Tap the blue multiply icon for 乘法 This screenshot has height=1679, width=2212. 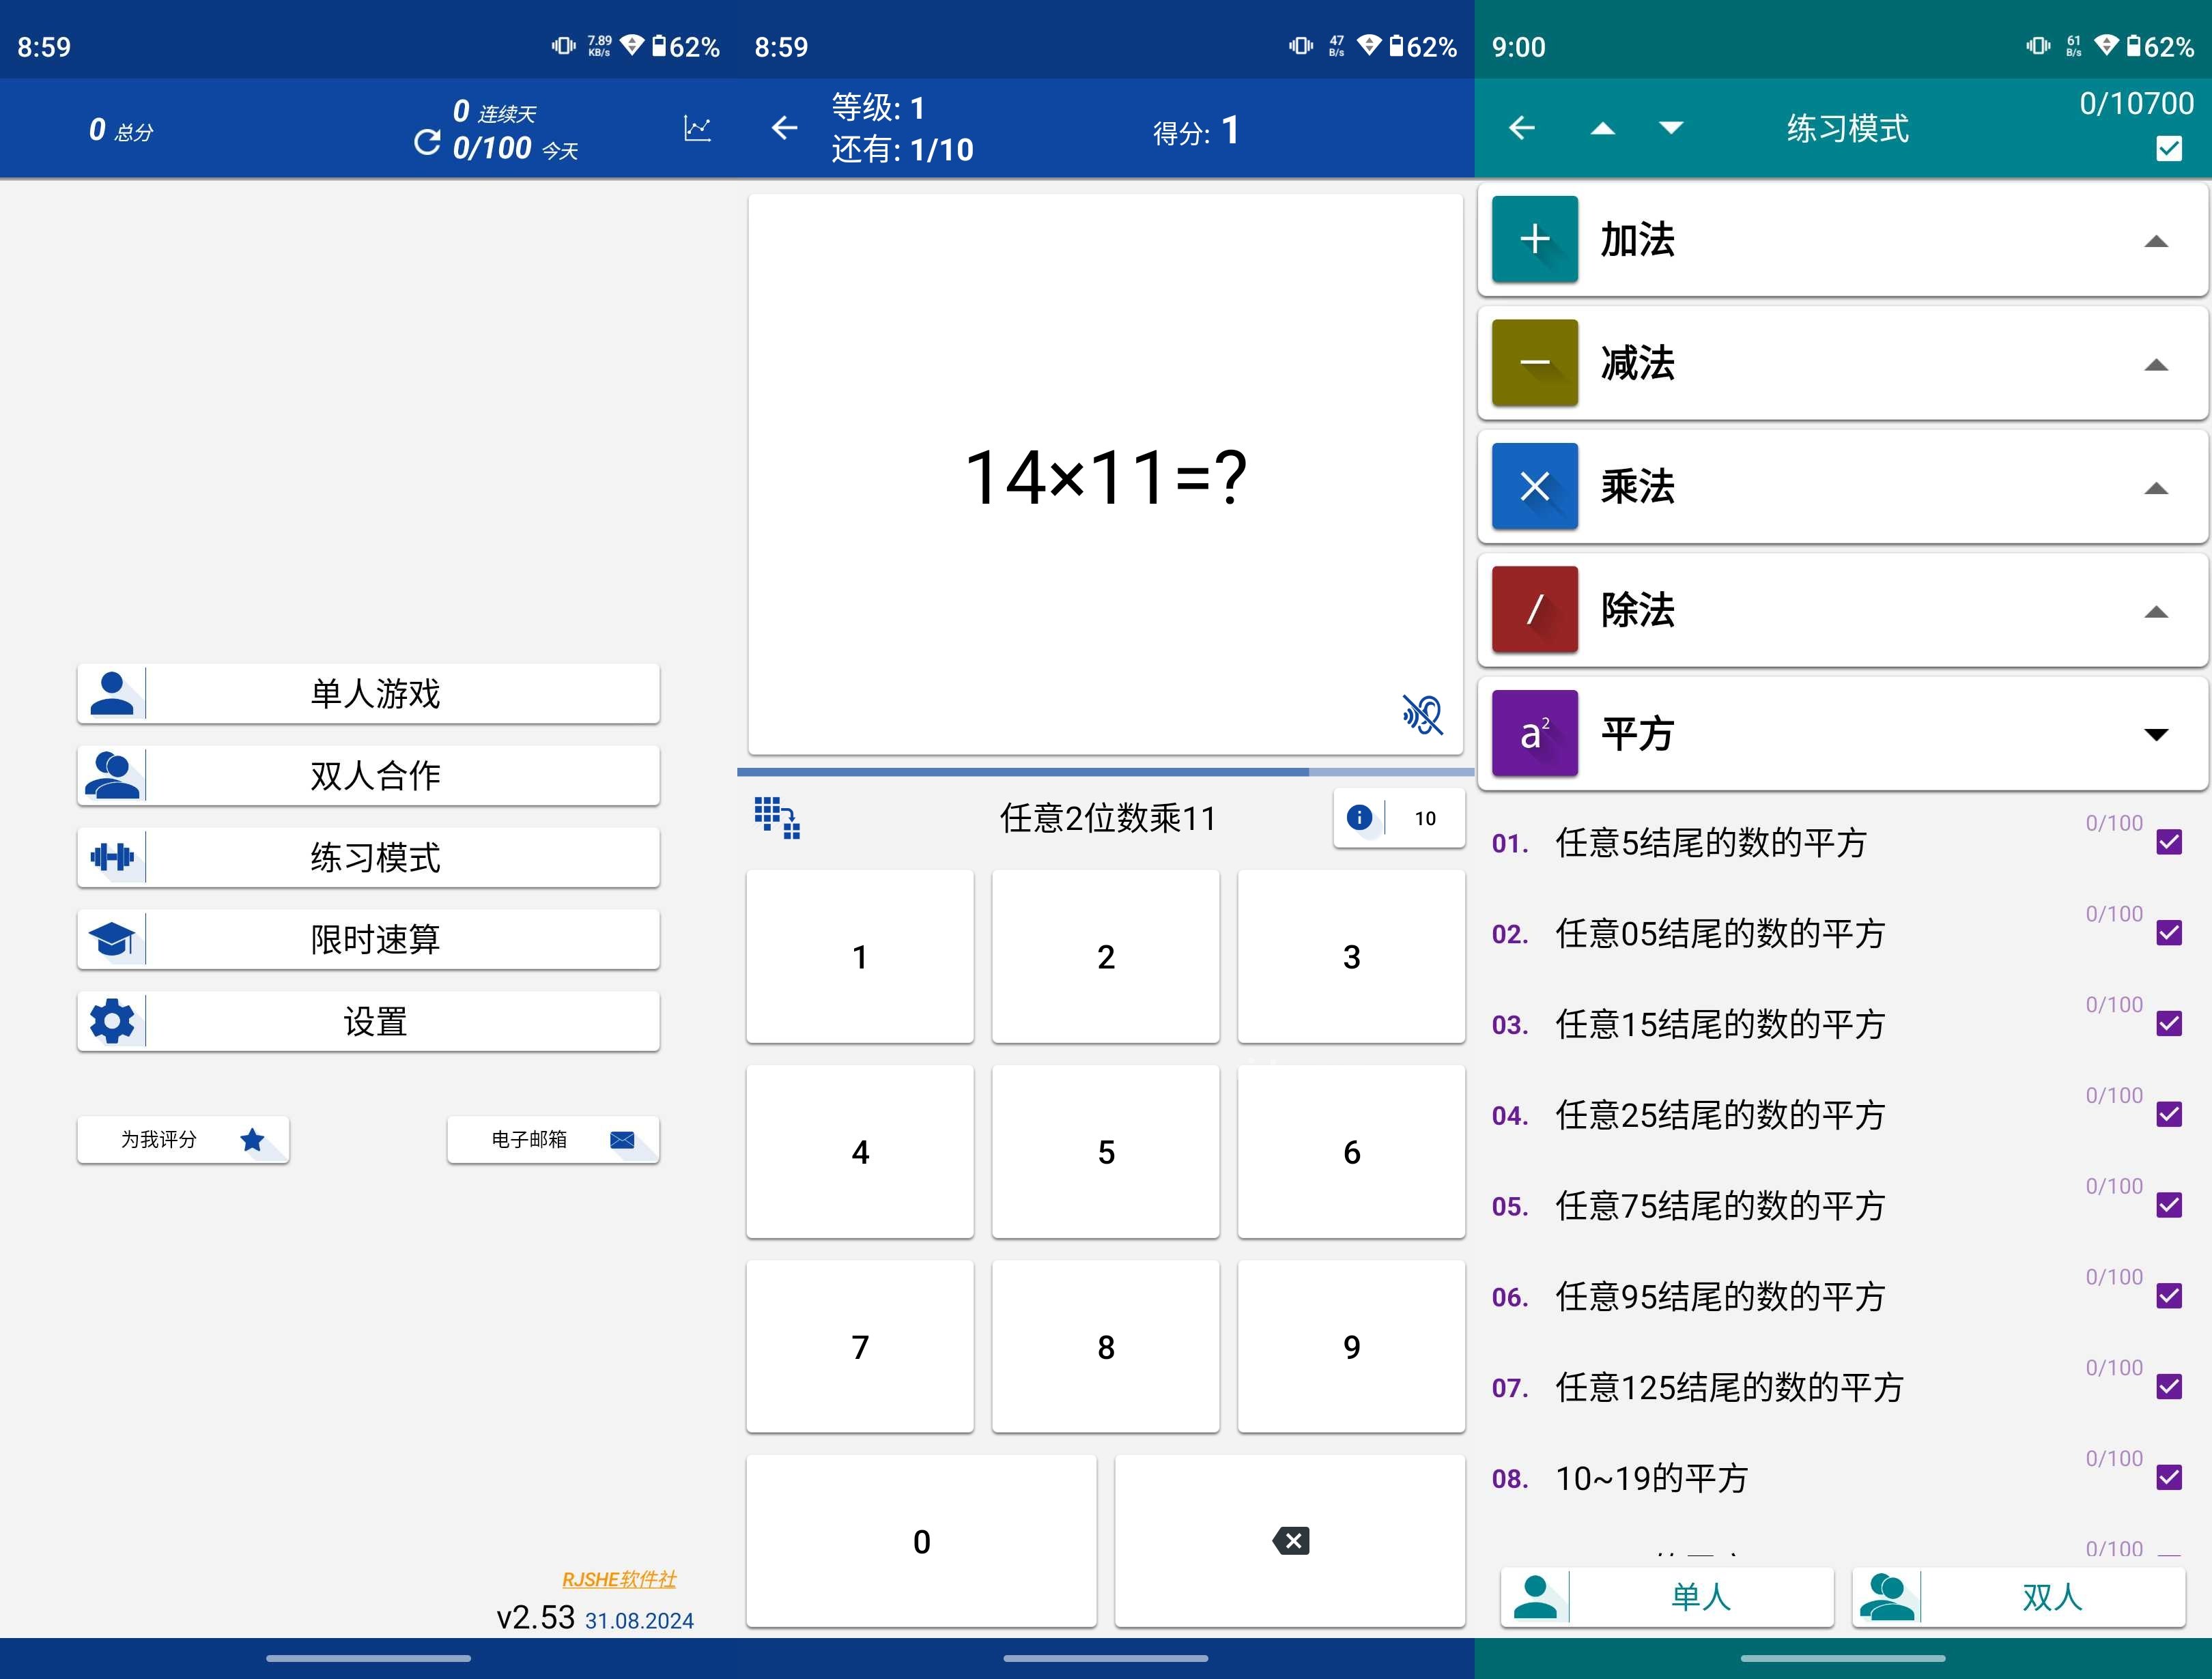pyautogui.click(x=1535, y=486)
